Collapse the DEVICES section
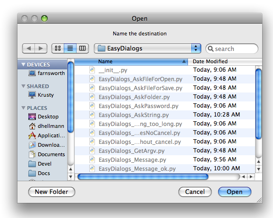 23,65
